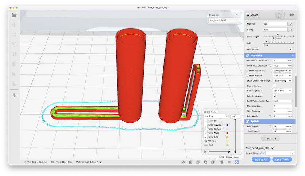
Task: Open the Line Type color scheme dropdown
Action: click(x=216, y=116)
